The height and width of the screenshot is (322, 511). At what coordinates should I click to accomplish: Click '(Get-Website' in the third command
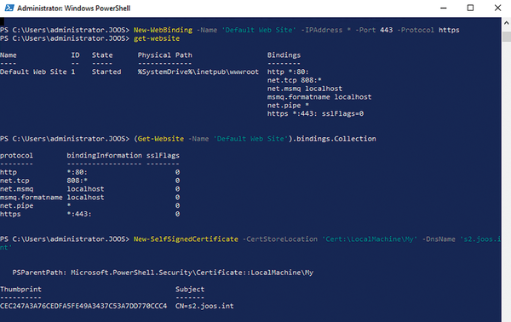[x=158, y=139]
